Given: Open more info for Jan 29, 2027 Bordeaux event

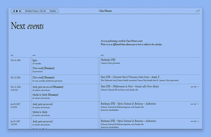Looking at the screenshot, I should tap(195, 121).
